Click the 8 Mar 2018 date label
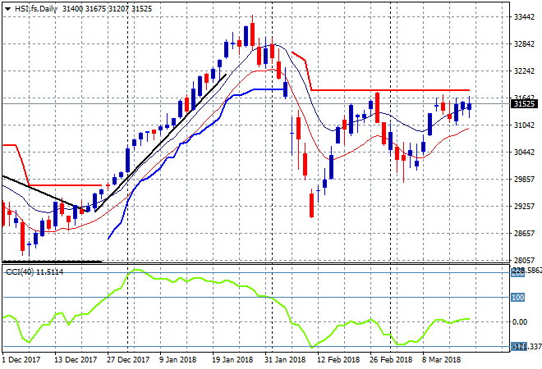Viewport: 542px width, 369px height. (441, 360)
